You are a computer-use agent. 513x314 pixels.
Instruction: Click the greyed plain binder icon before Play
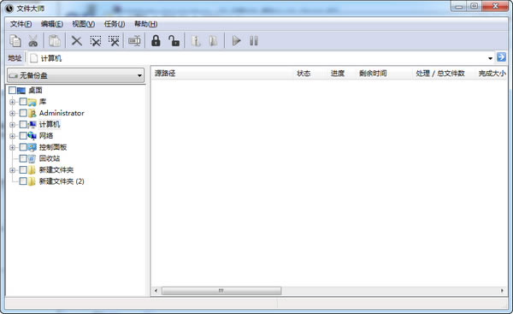[213, 41]
